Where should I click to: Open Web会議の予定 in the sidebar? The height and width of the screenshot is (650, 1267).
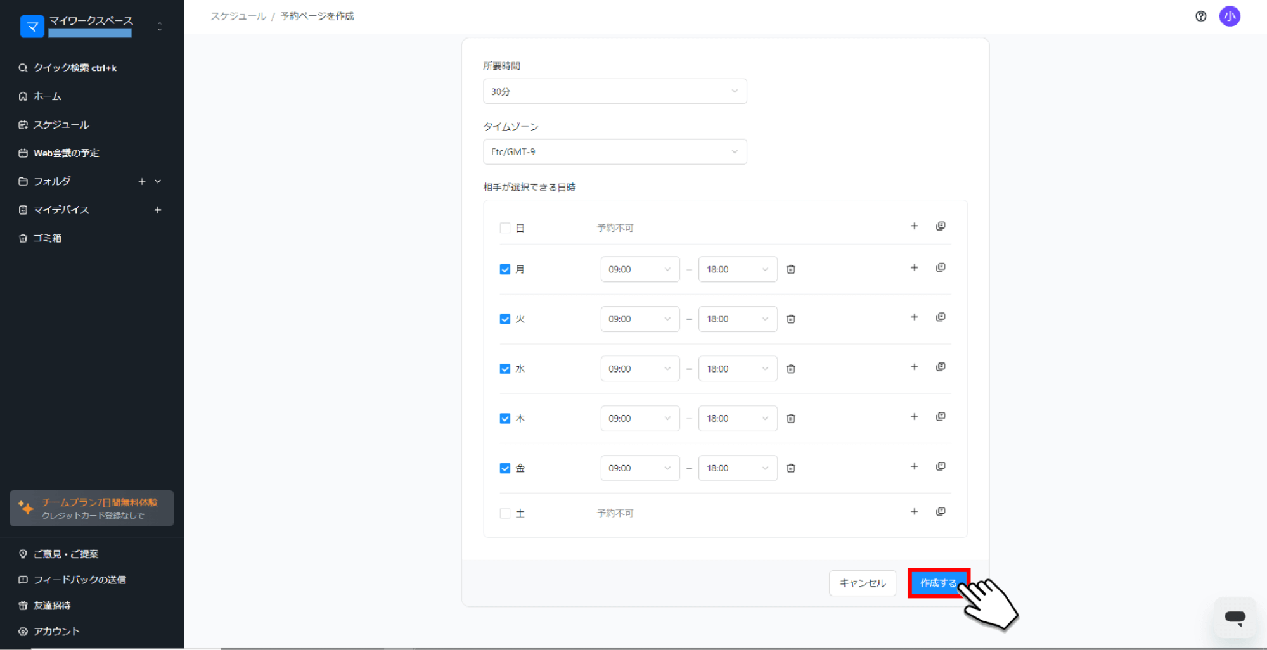click(59, 153)
